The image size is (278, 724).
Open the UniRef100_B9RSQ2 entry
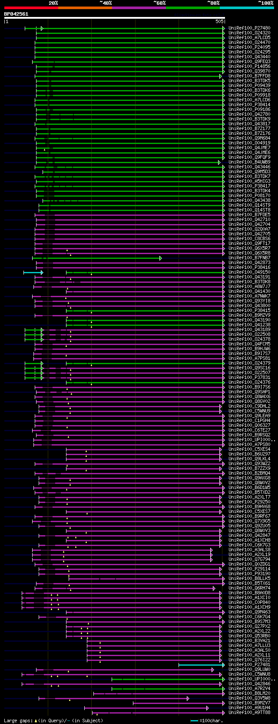tap(249, 435)
